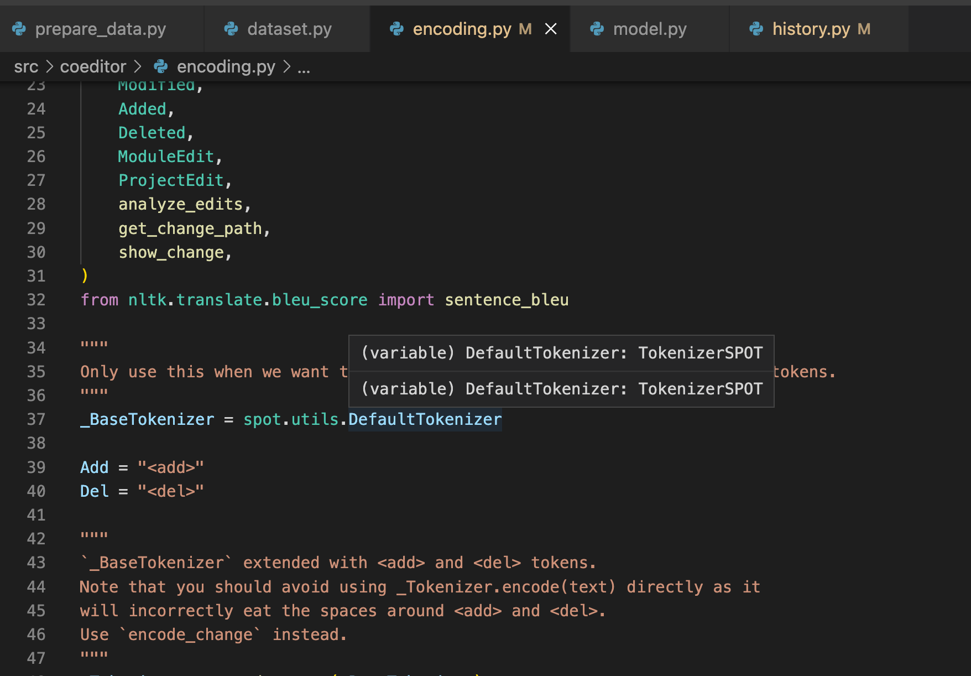Click 'get_change_path' on line 29

coord(190,228)
